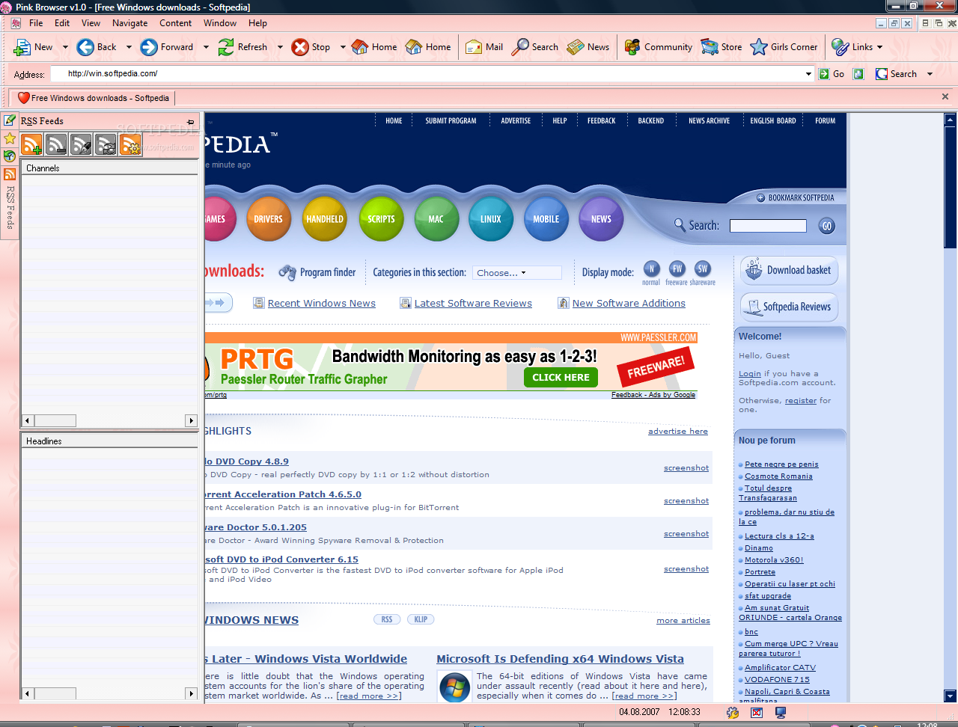Click the LINUX category bubble

491,219
